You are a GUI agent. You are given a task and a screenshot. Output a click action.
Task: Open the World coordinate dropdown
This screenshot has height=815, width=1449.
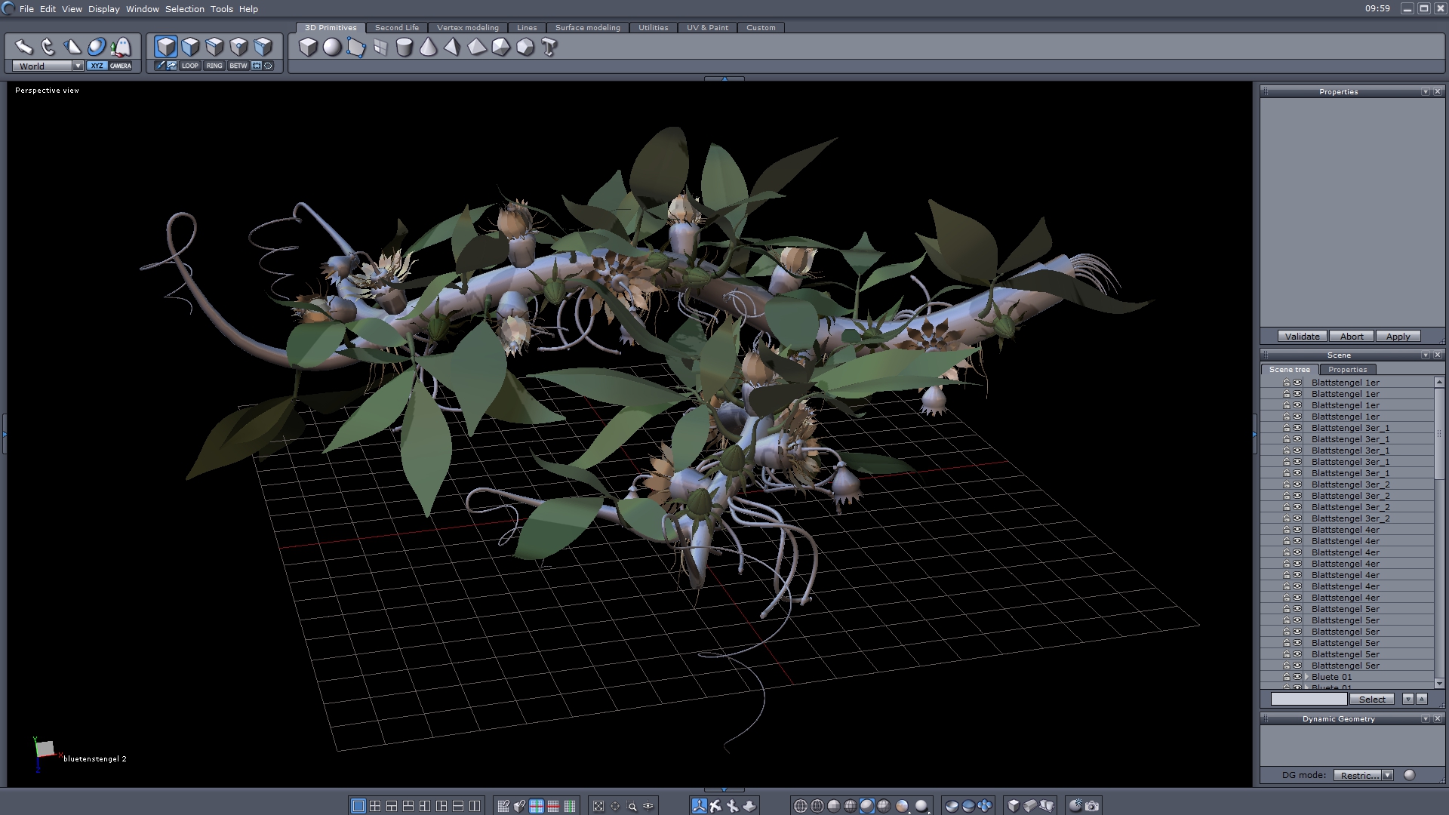tap(78, 66)
